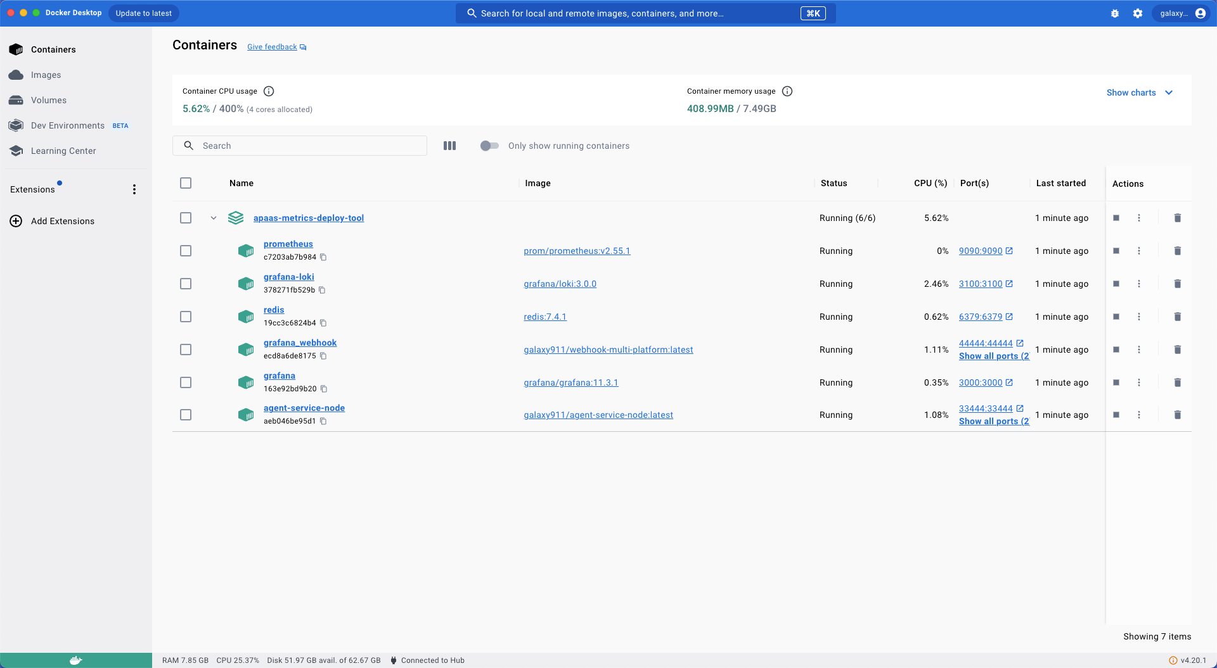Delete the apaas-metrics-deploy-tool stack
This screenshot has width=1217, height=668.
[1178, 218]
